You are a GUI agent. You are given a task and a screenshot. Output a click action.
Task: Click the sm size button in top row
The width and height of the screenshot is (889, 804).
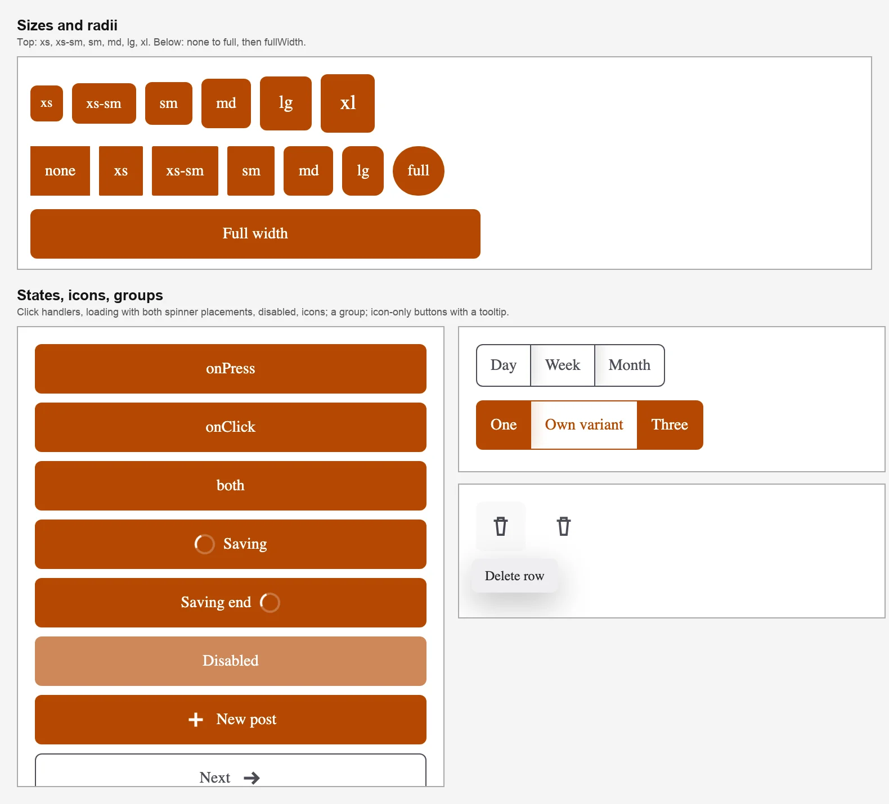click(x=169, y=103)
